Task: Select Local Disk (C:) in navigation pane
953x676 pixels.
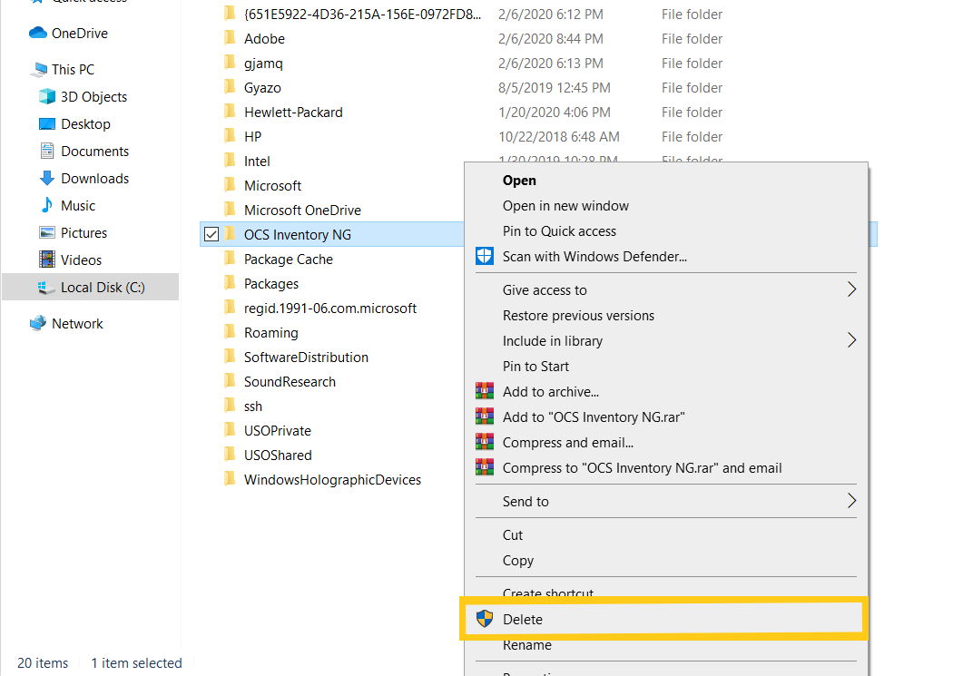Action: point(91,288)
